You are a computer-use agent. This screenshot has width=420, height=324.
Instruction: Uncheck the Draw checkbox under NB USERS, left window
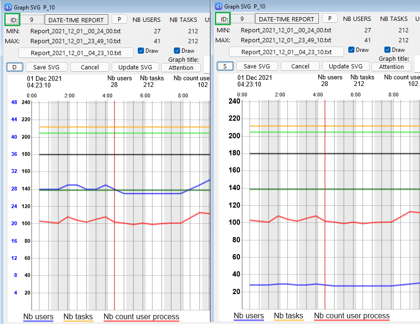[141, 50]
